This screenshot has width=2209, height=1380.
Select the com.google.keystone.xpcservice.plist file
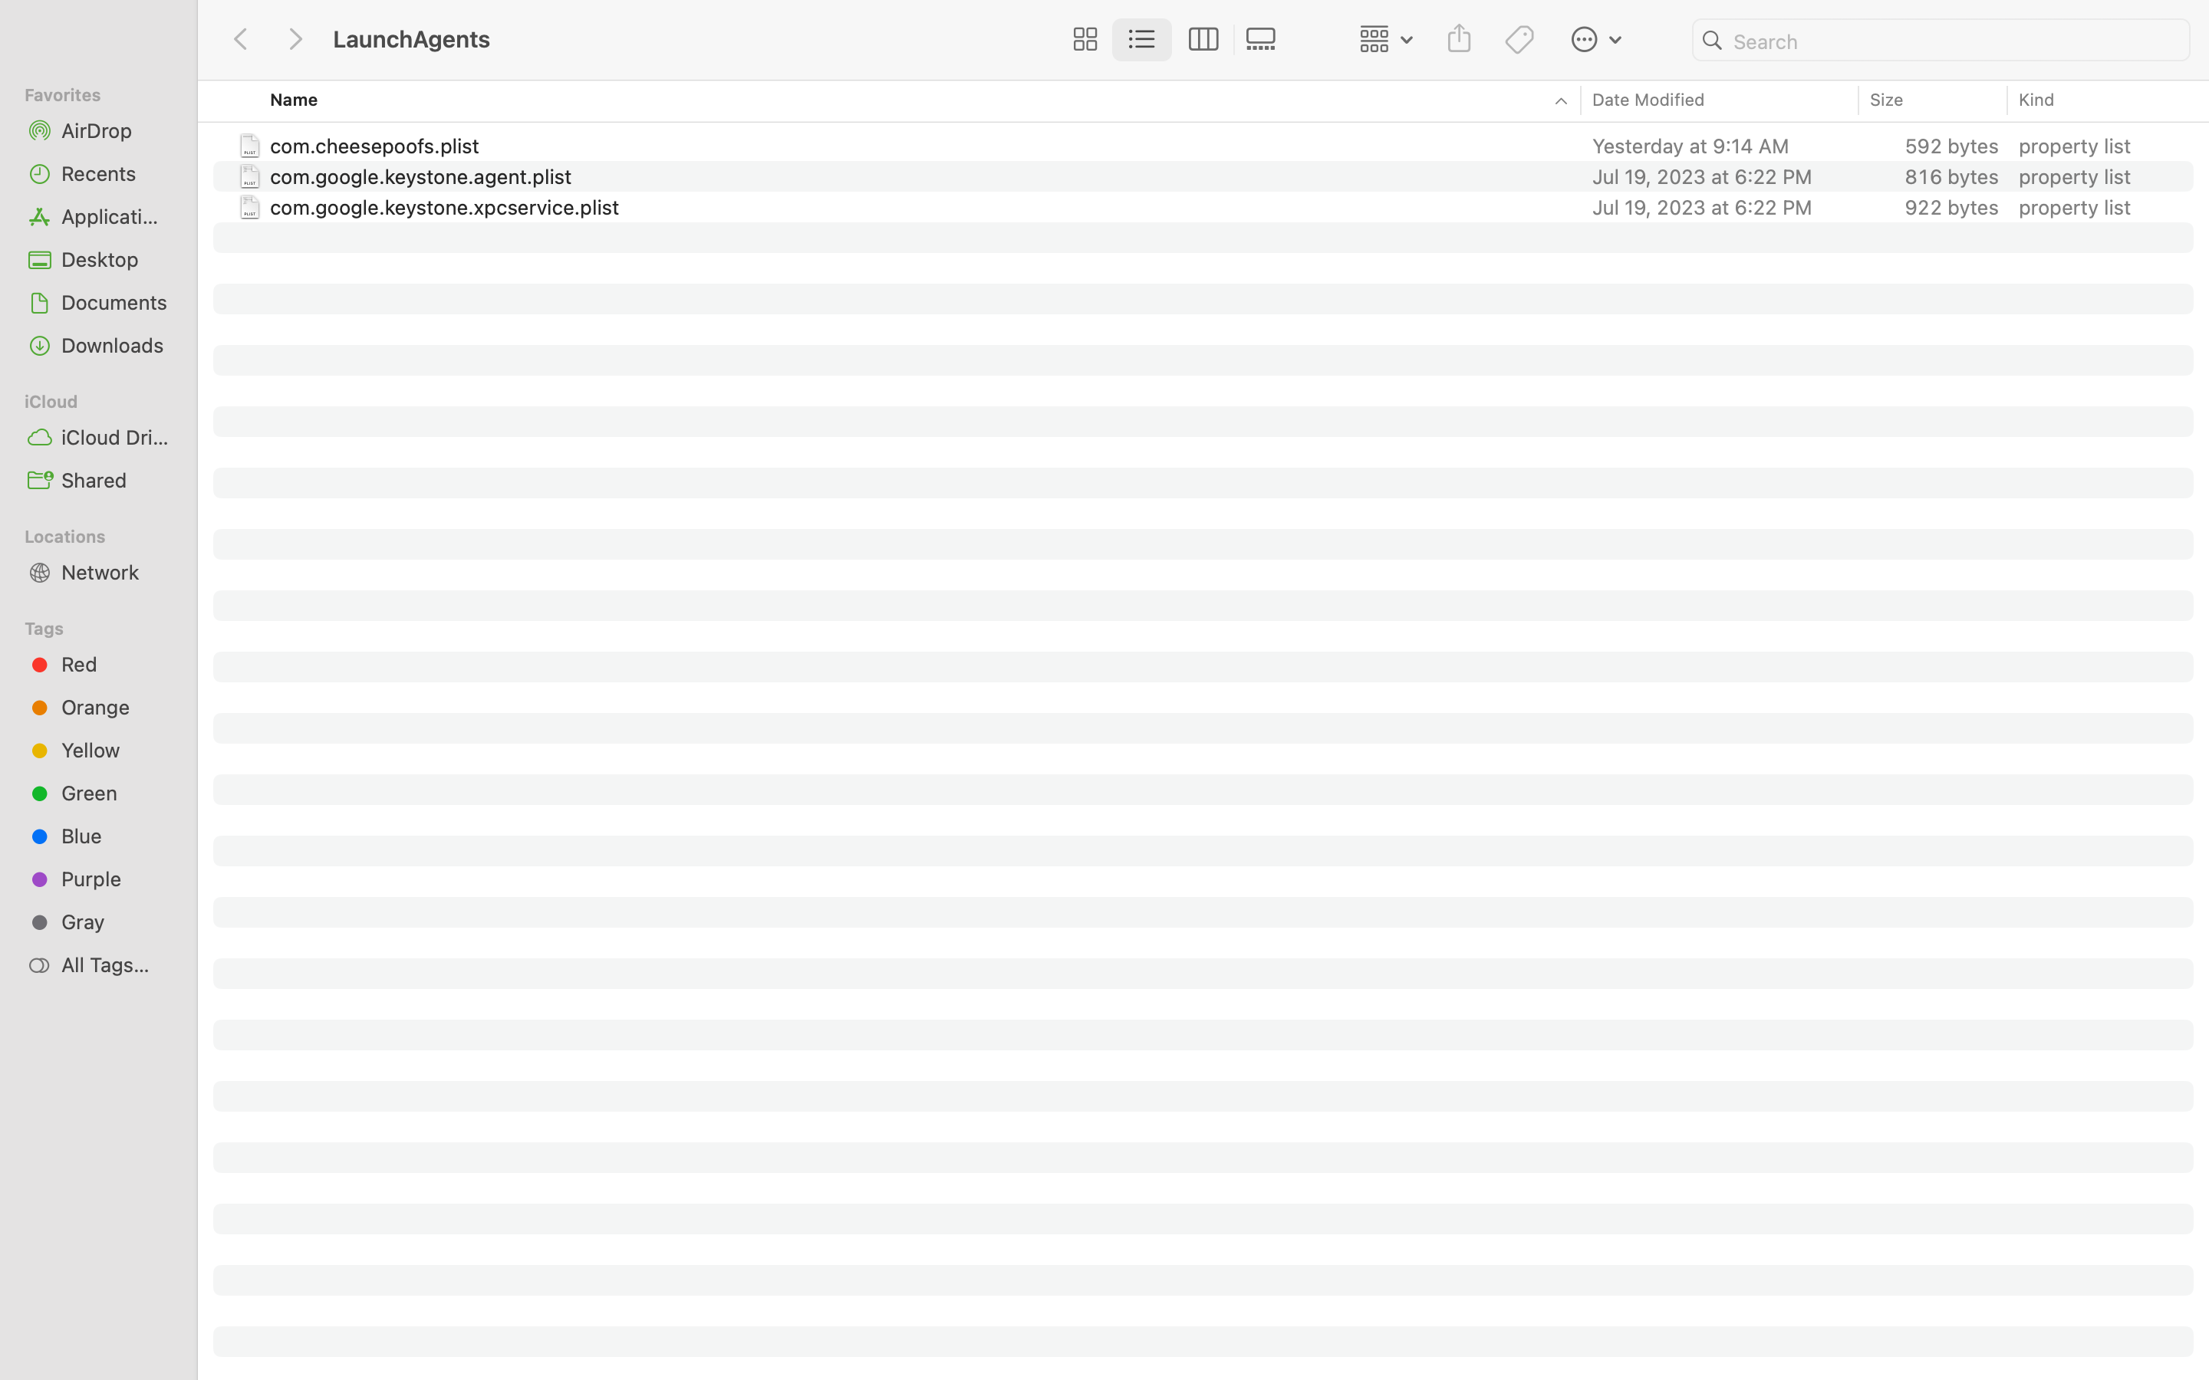[445, 207]
